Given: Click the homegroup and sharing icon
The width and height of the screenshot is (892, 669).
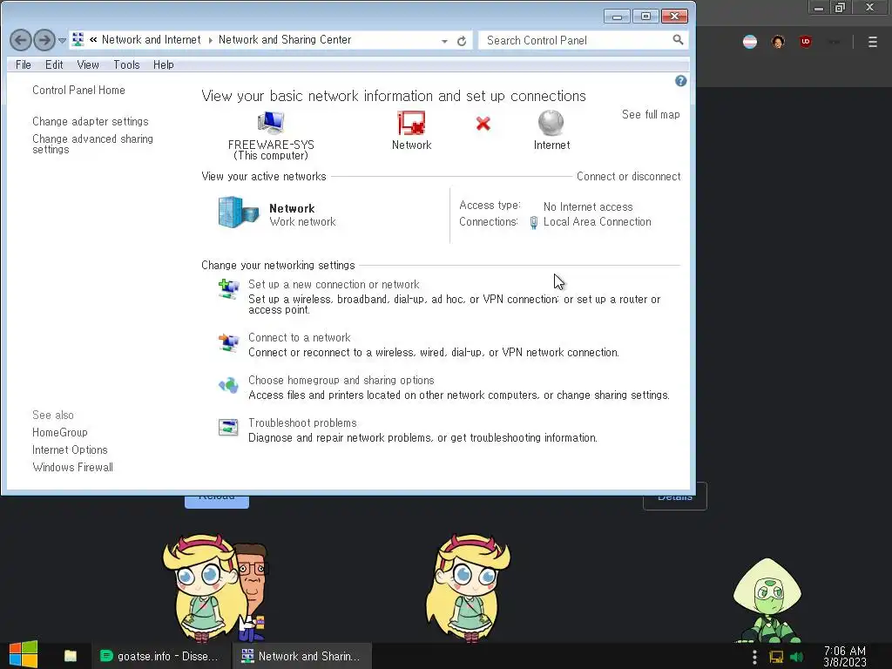Looking at the screenshot, I should (x=229, y=385).
